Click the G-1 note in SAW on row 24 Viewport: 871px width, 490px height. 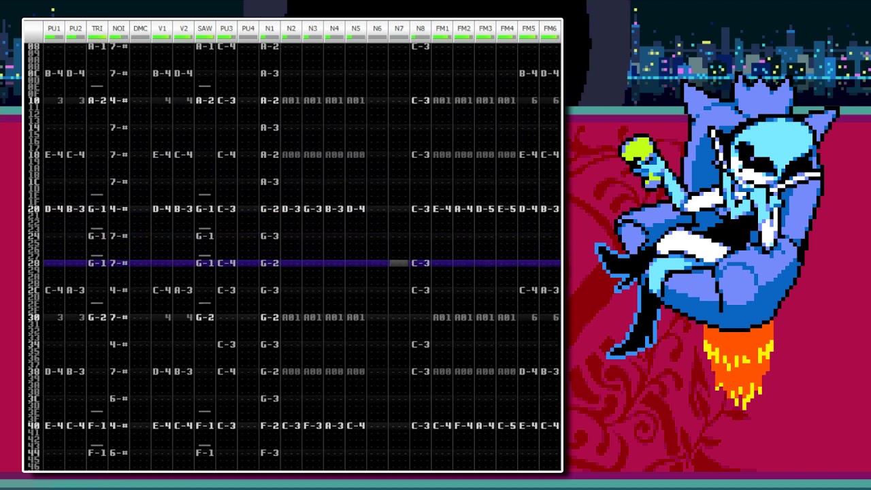[x=205, y=236]
